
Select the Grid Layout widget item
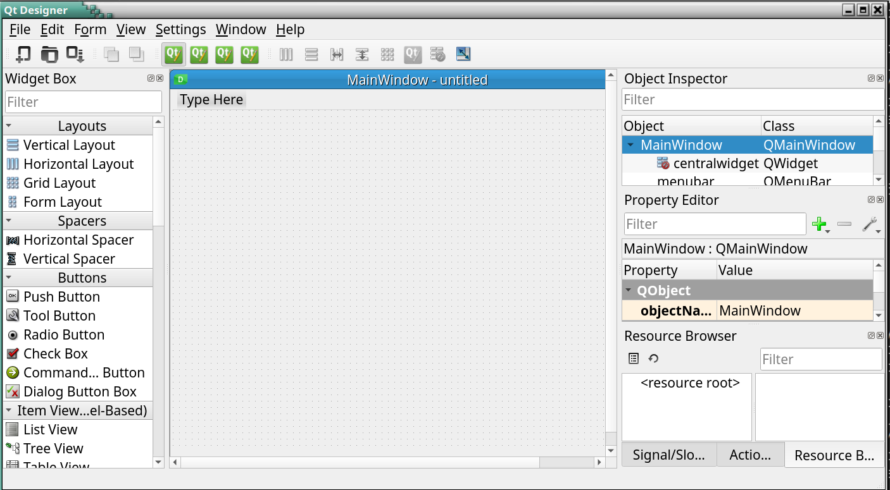click(78, 183)
